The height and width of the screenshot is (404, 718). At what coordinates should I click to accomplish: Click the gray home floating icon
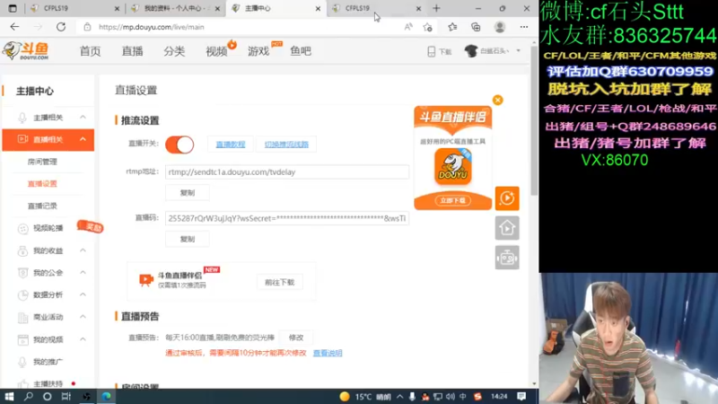click(507, 228)
